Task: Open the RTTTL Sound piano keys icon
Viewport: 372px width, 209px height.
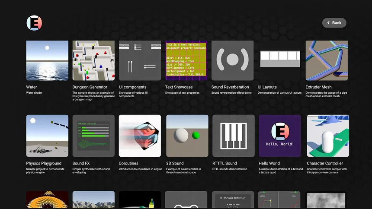Action: (234, 136)
